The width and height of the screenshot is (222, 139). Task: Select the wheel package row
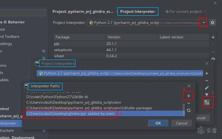pos(131,56)
